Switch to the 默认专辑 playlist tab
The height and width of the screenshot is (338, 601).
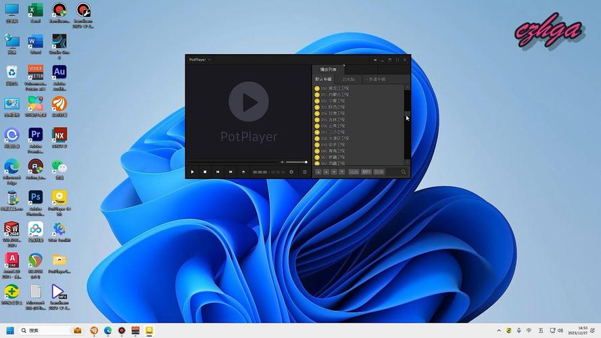click(x=324, y=79)
